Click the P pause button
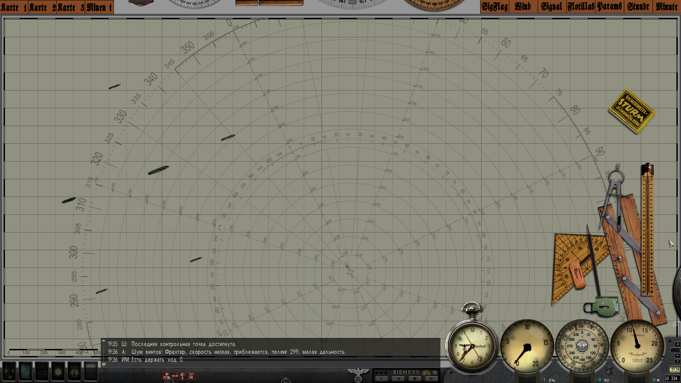The width and height of the screenshot is (681, 383). click(x=677, y=361)
